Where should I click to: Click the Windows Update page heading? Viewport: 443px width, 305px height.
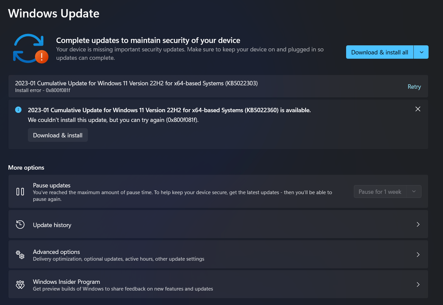click(54, 13)
